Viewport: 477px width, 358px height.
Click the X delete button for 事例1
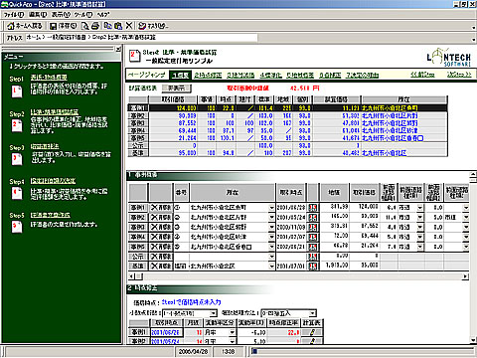[161, 208]
